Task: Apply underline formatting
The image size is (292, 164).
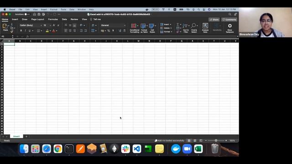Action: coord(29,31)
